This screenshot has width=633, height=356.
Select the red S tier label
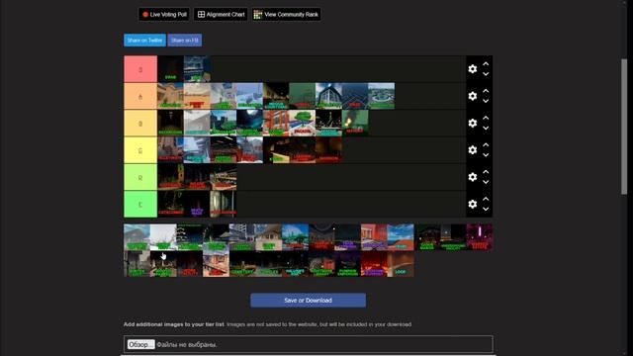click(140, 69)
